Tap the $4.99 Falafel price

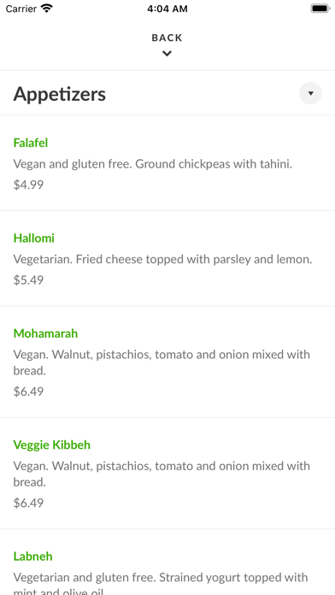pyautogui.click(x=28, y=185)
